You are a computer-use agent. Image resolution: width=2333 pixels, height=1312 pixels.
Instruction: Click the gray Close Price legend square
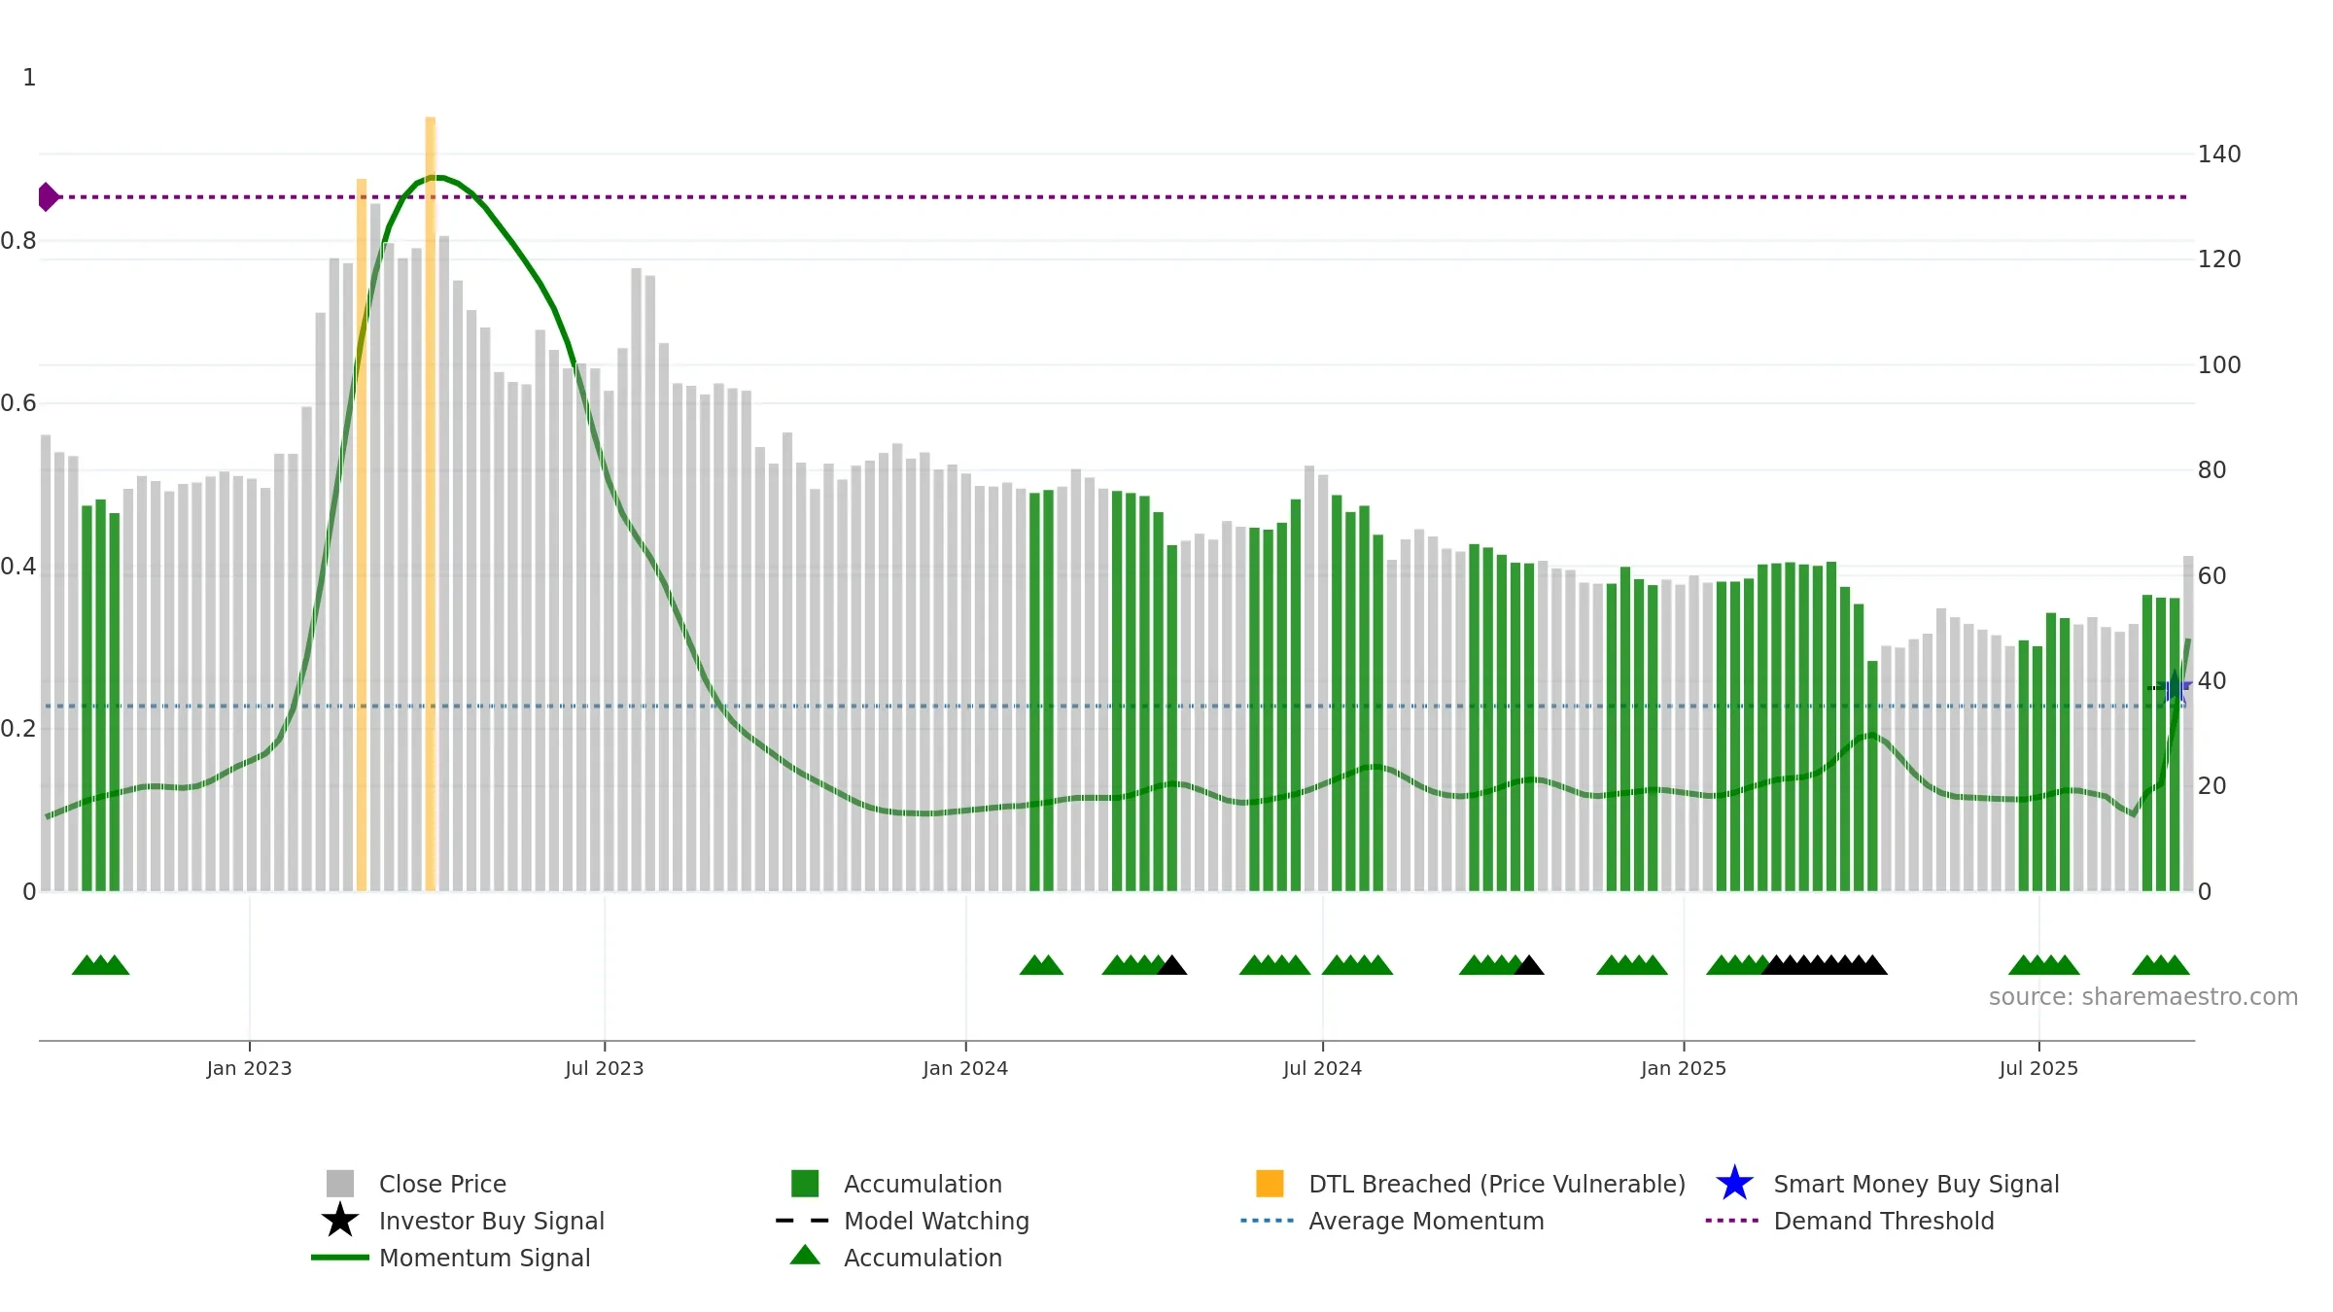340,1184
